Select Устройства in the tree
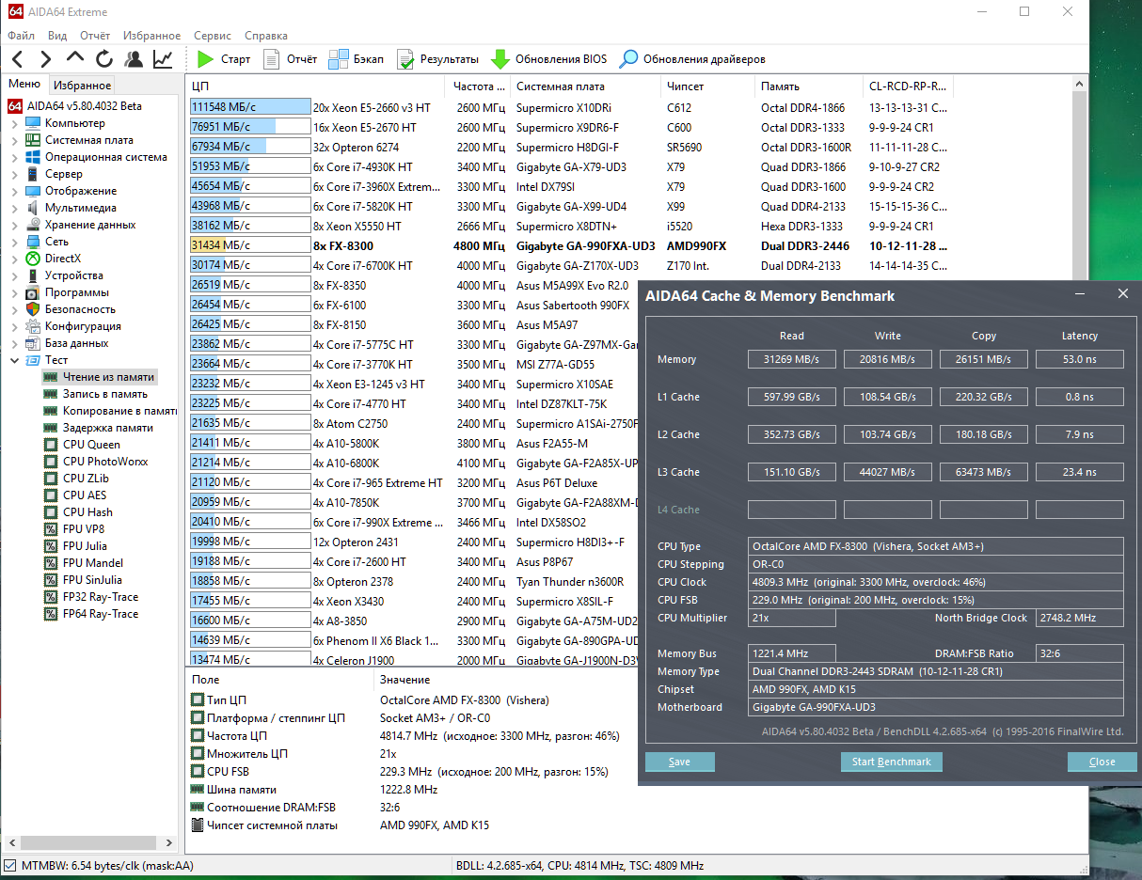Viewport: 1142px width, 880px height. coord(73,275)
